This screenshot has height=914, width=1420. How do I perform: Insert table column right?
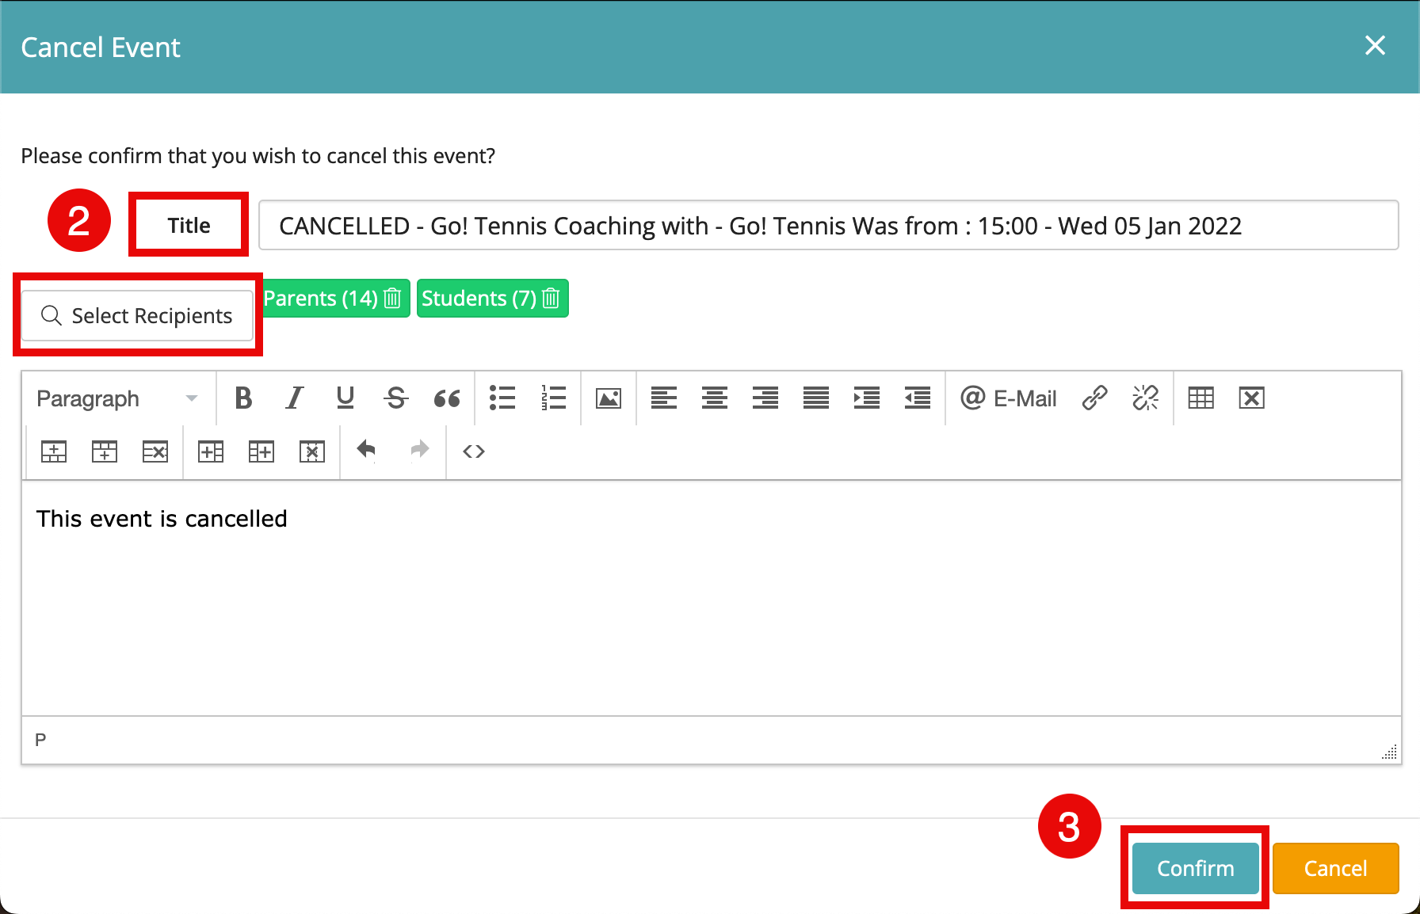261,451
